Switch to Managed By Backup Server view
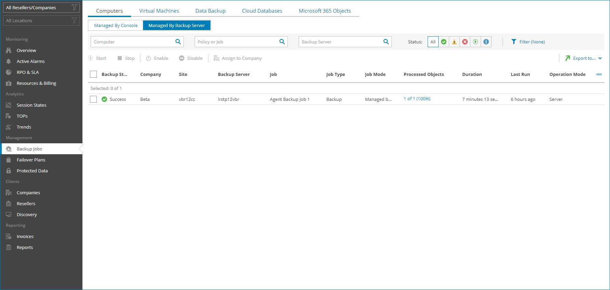This screenshot has width=610, height=290. click(x=177, y=25)
